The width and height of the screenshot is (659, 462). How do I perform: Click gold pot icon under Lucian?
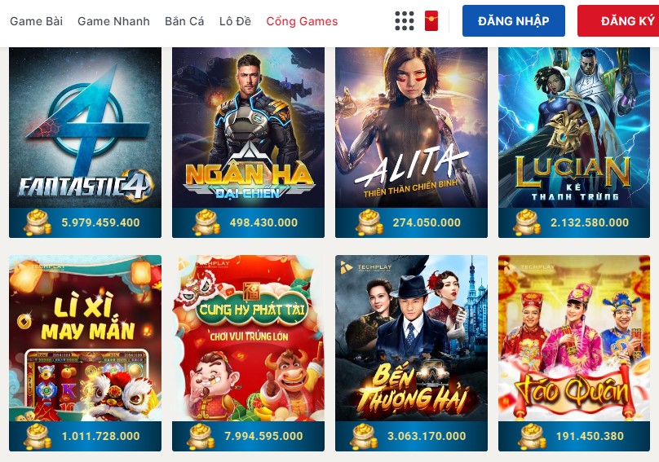coord(526,222)
